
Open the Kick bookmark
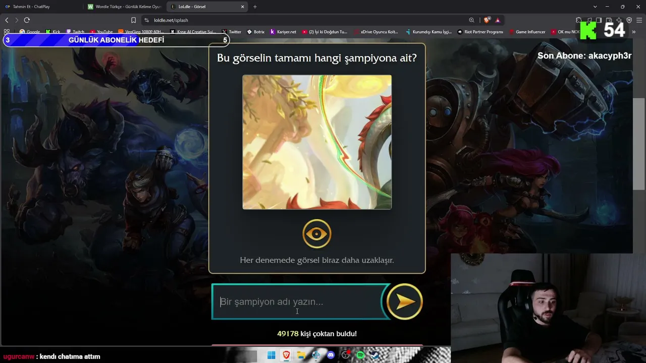(53, 32)
